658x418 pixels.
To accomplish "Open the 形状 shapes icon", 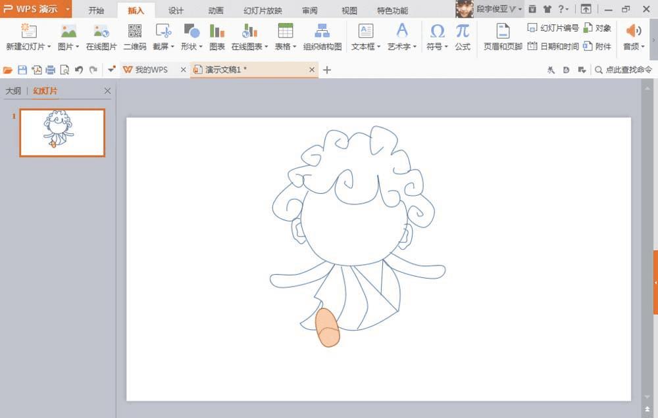I will (x=191, y=31).
